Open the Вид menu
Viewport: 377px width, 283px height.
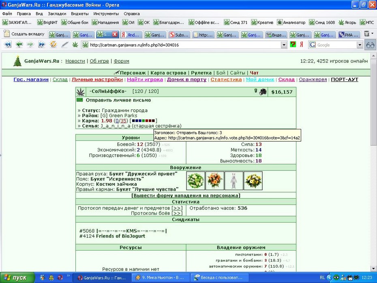[39, 14]
